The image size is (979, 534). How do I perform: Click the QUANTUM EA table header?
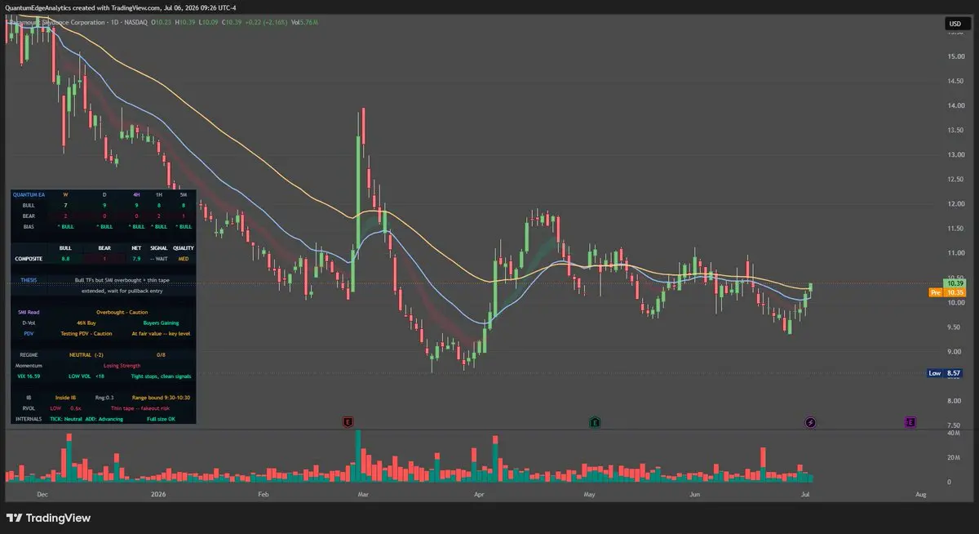(31, 194)
